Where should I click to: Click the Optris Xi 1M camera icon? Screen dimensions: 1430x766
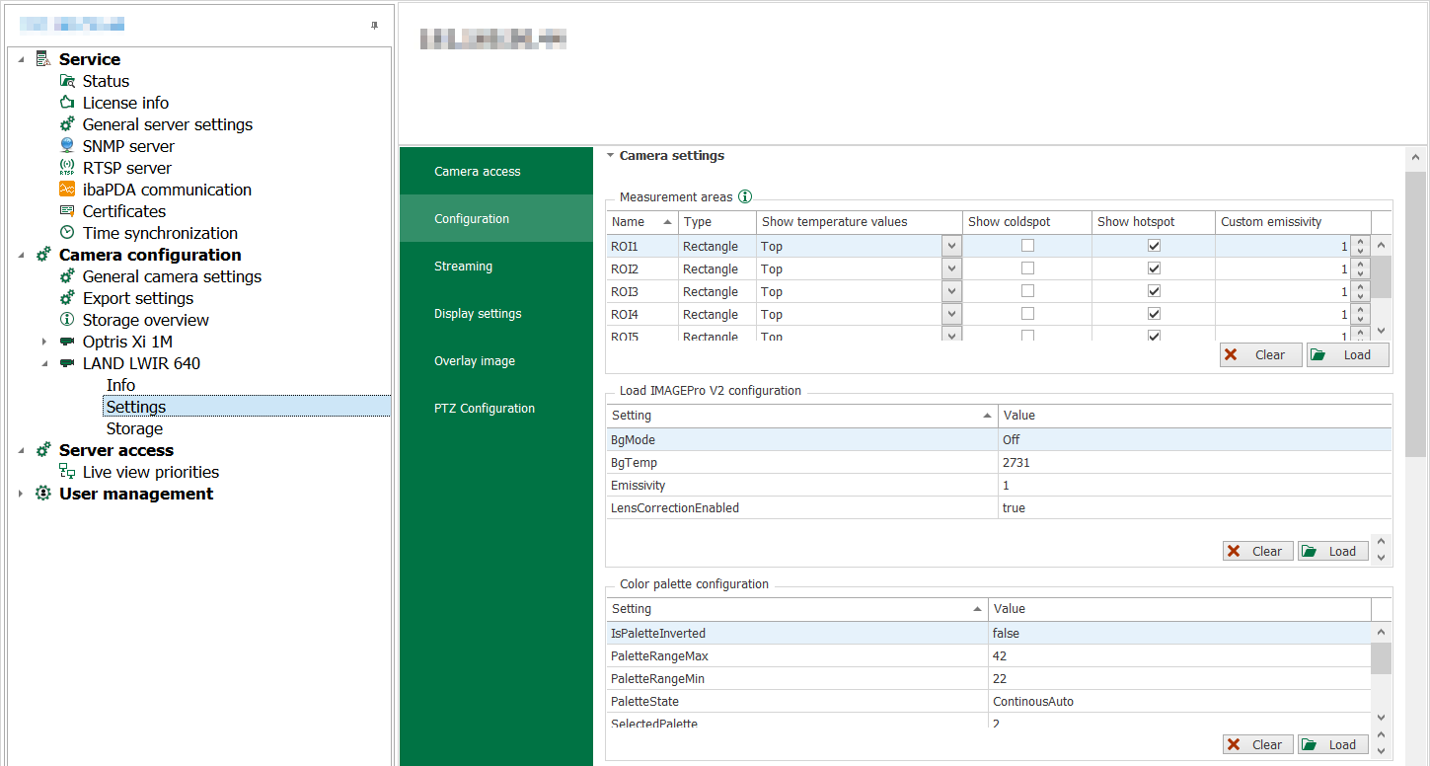click(67, 342)
